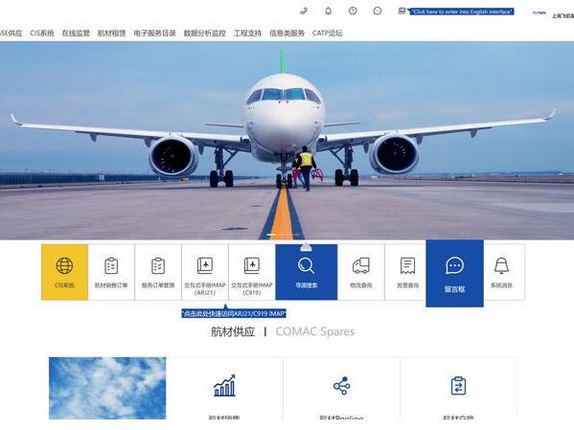
Task: Click the rising bar chart icon card
Action: click(x=224, y=386)
